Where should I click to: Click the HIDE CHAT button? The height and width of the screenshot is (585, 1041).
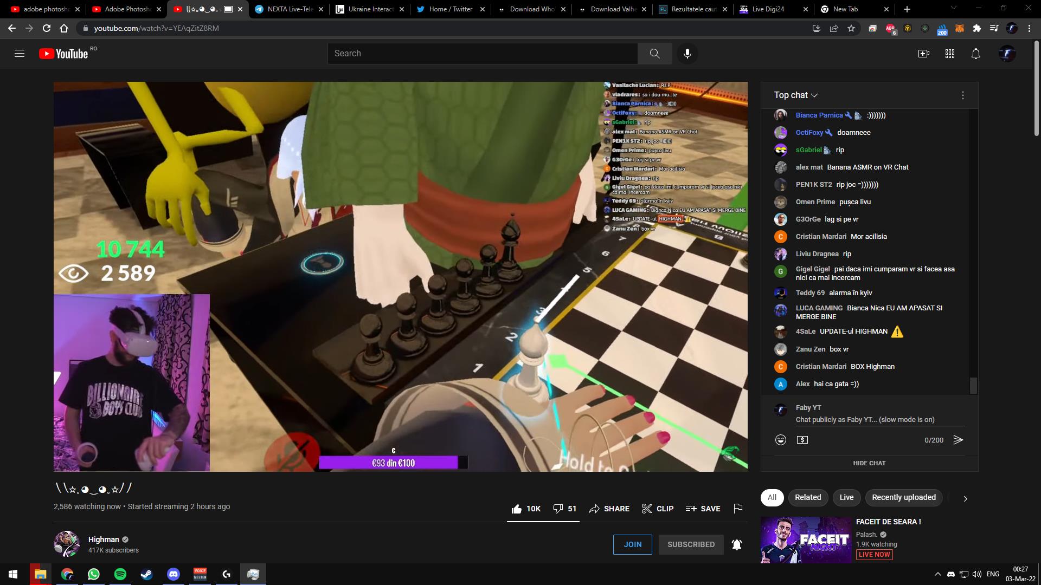coord(869,463)
